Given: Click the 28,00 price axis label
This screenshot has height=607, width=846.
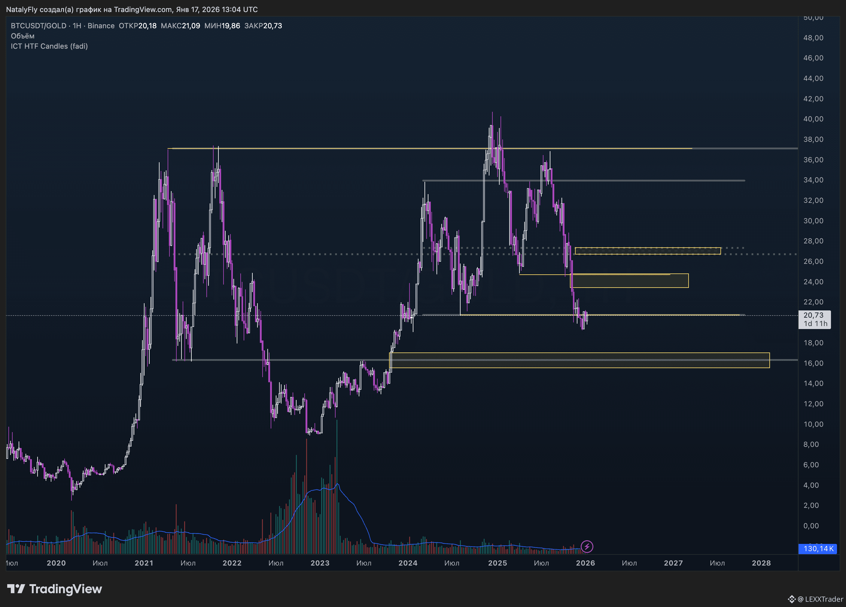Looking at the screenshot, I should 813,241.
